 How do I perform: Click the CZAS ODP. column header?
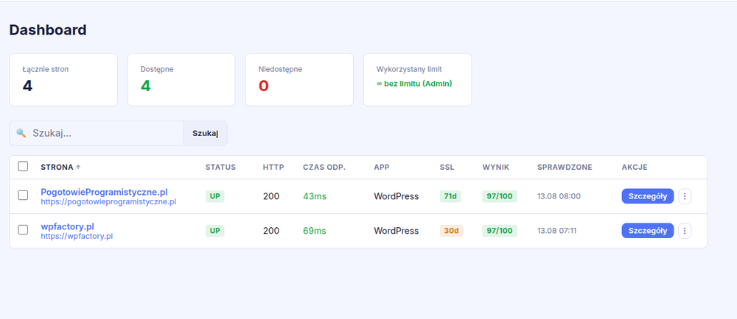324,168
